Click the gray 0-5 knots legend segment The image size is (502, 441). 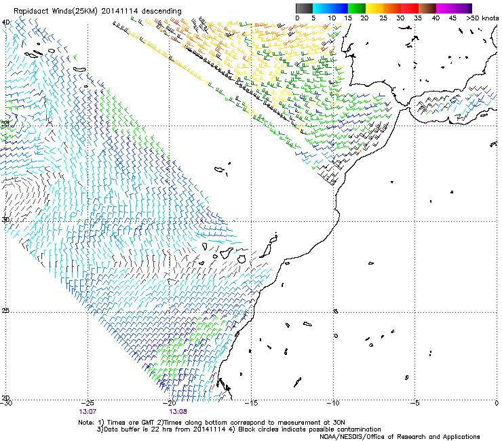(x=304, y=8)
